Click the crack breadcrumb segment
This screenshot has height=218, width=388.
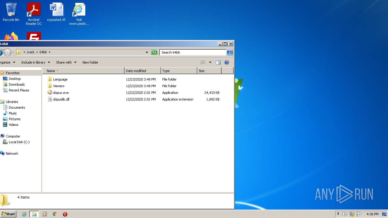pyautogui.click(x=31, y=52)
